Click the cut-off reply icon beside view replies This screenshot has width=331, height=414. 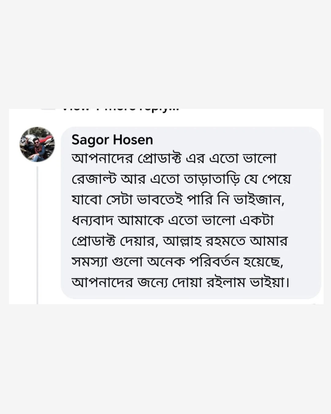(x=48, y=109)
